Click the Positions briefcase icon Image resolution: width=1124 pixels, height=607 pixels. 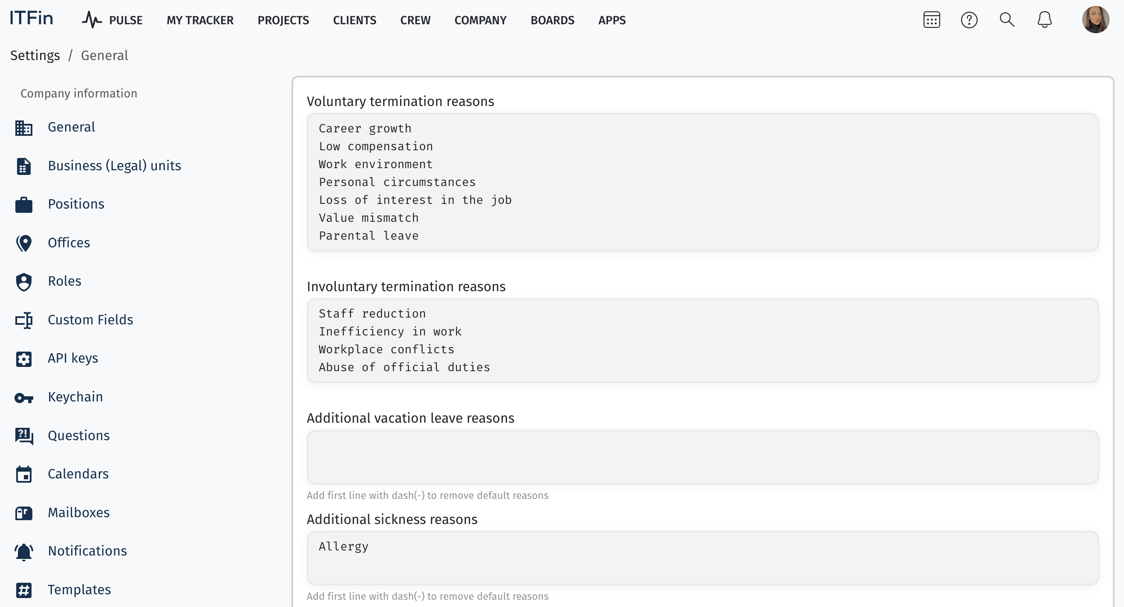pos(23,204)
